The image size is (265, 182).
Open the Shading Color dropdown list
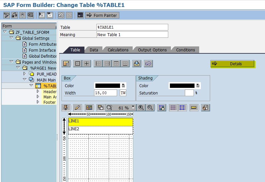click(x=198, y=86)
